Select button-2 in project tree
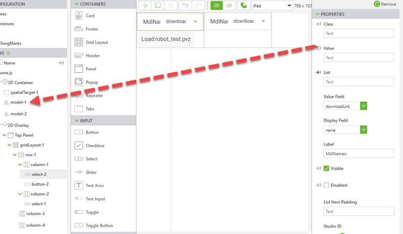The image size is (403, 234). pos(40,184)
